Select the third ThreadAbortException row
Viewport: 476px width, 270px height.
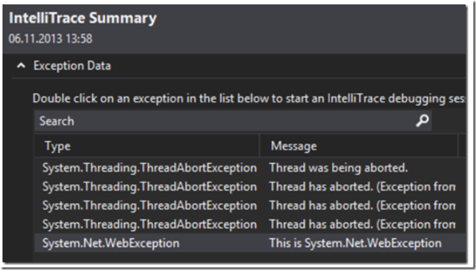250,206
